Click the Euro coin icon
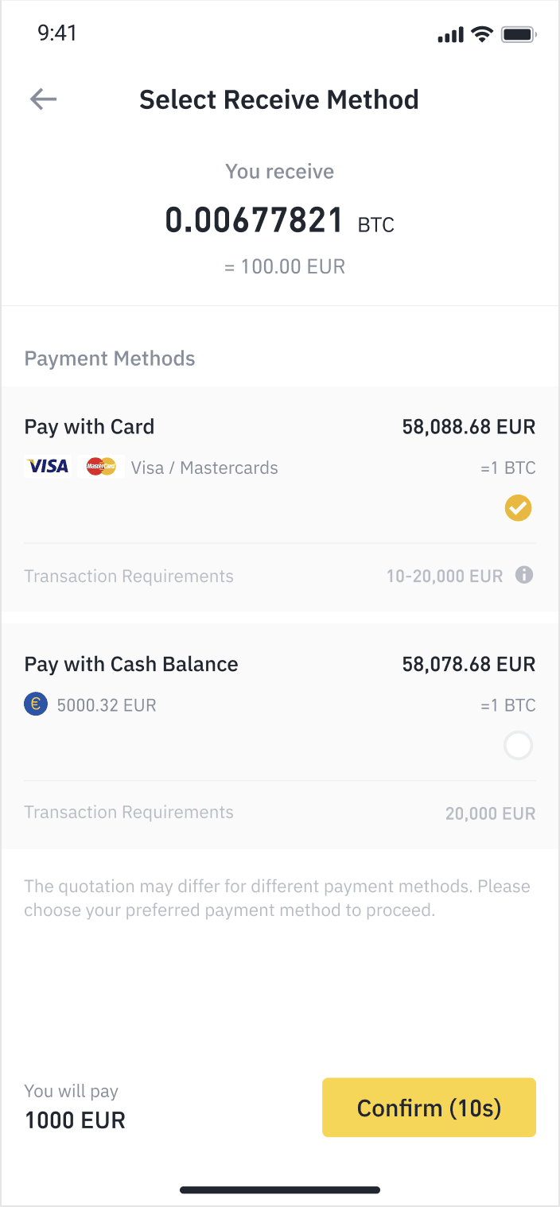 (36, 704)
